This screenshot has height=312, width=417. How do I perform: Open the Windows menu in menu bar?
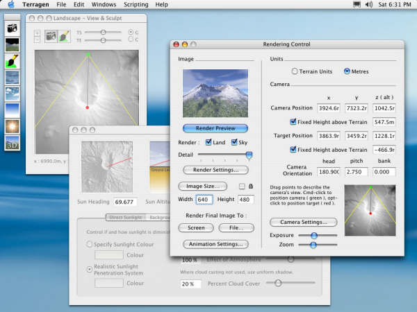104,5
